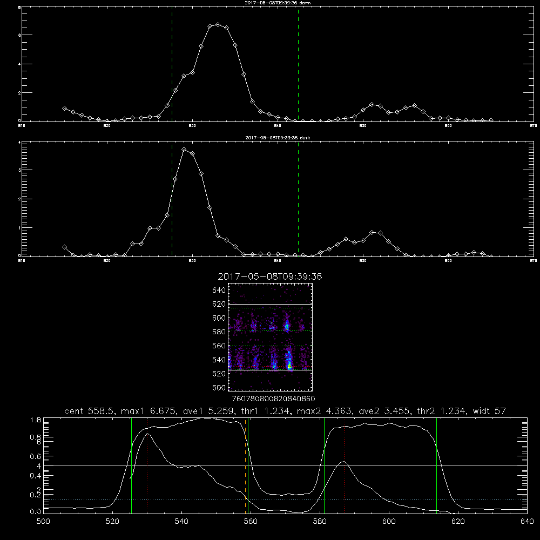Click the heatmap y-axis label 560

point(219,346)
